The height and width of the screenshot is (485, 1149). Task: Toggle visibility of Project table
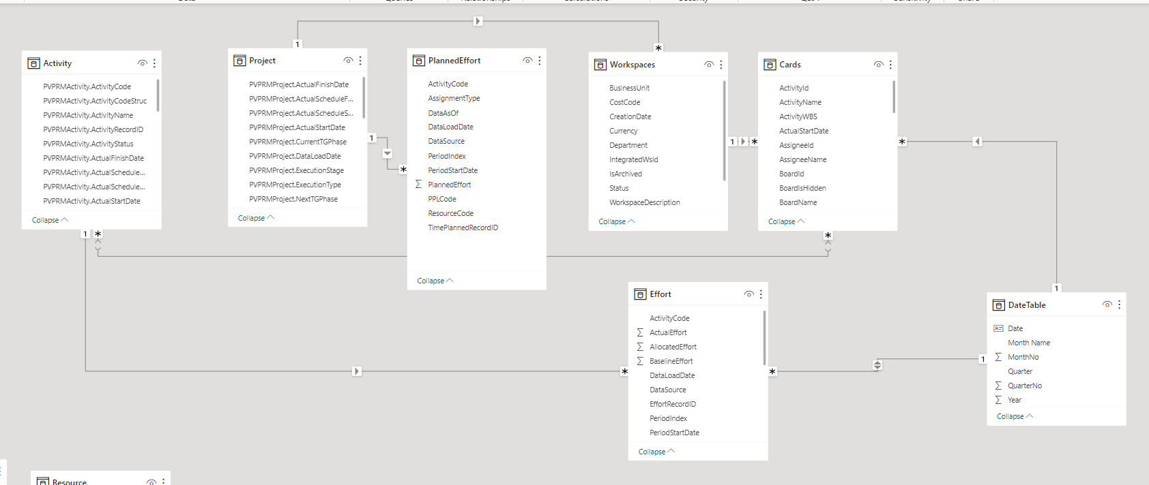tap(348, 61)
